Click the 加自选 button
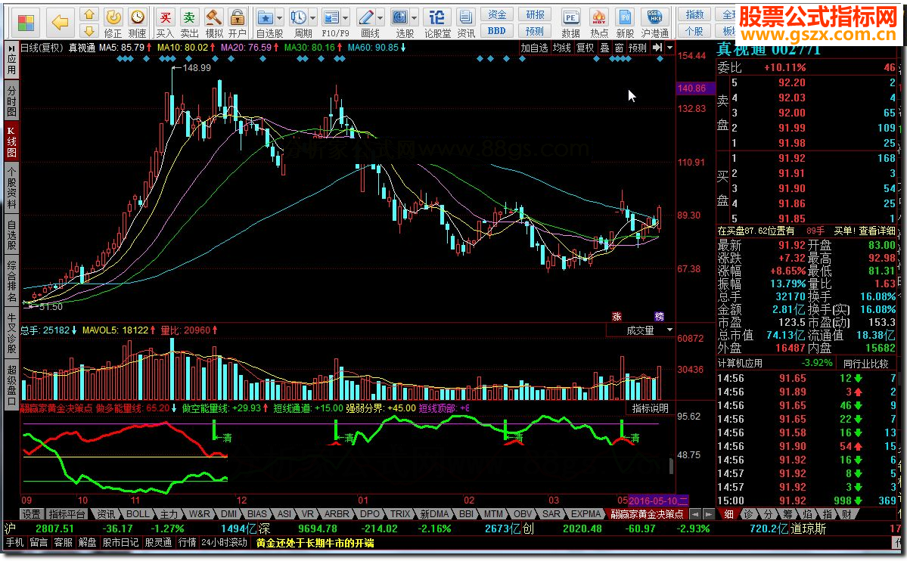907x561 pixels. click(534, 48)
